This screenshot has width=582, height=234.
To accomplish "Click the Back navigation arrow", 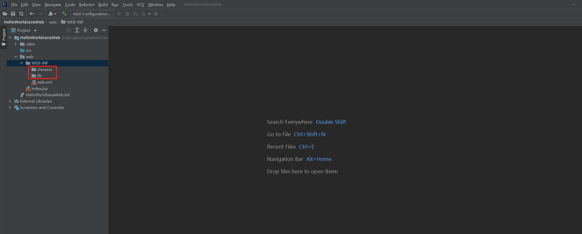I will pyautogui.click(x=32, y=14).
